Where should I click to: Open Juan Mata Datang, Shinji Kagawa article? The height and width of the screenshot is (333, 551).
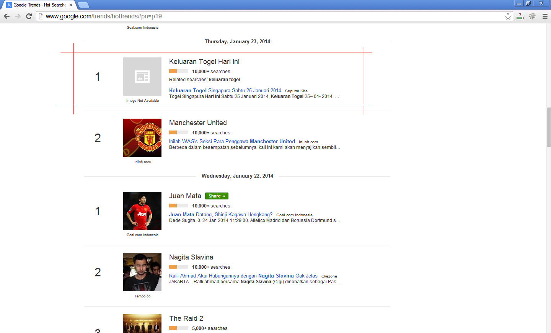(x=221, y=215)
